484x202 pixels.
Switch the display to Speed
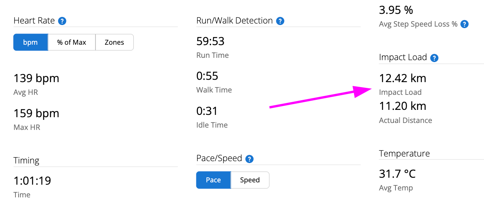[250, 180]
